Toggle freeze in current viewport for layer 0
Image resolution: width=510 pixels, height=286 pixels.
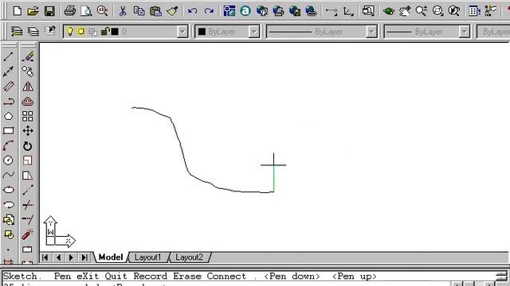(x=92, y=32)
